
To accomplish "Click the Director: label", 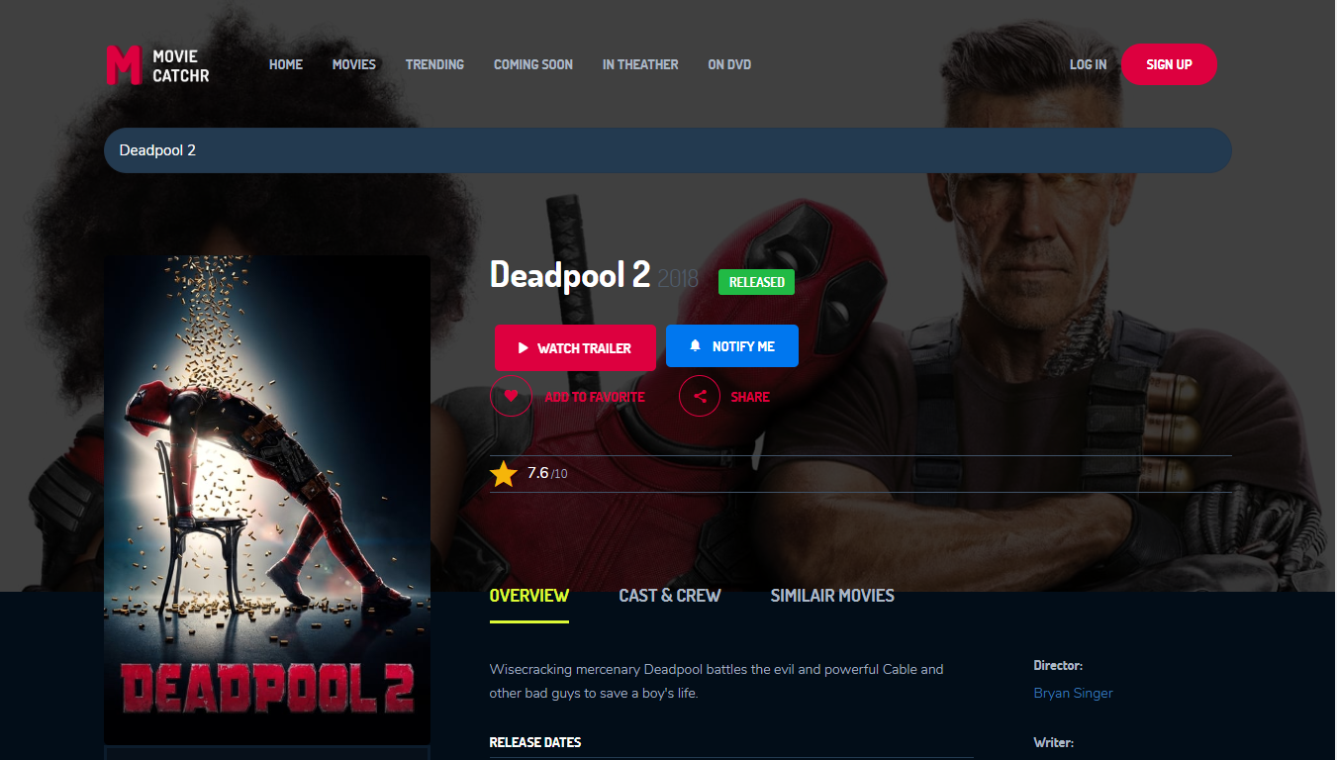I will [x=1058, y=666].
